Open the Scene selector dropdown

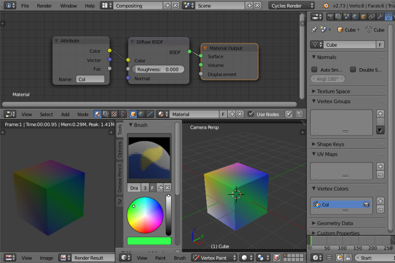pyautogui.click(x=188, y=5)
